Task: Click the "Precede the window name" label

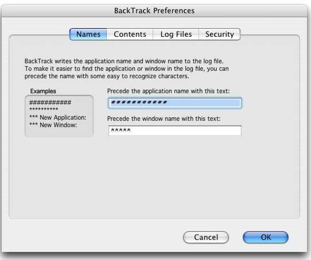Action: coord(164,118)
